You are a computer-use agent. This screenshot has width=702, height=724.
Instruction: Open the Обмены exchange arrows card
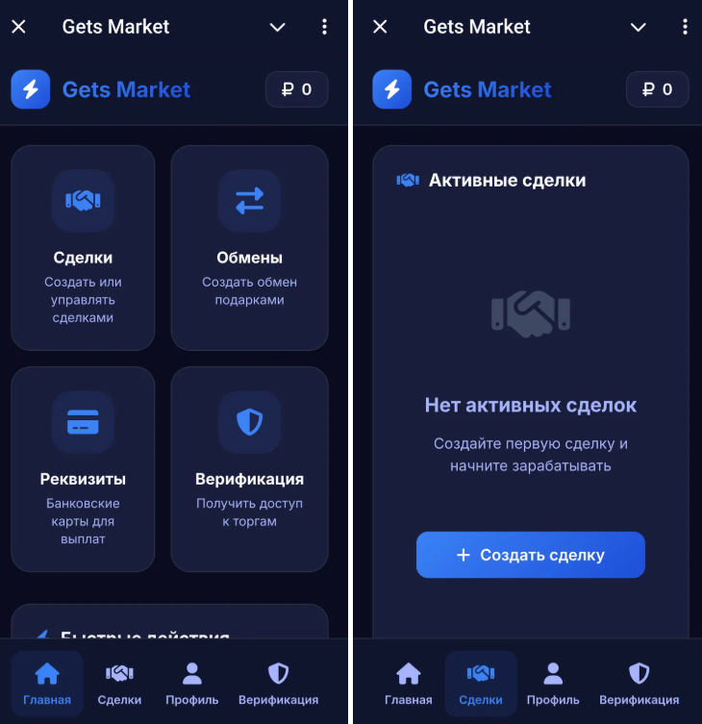[249, 248]
